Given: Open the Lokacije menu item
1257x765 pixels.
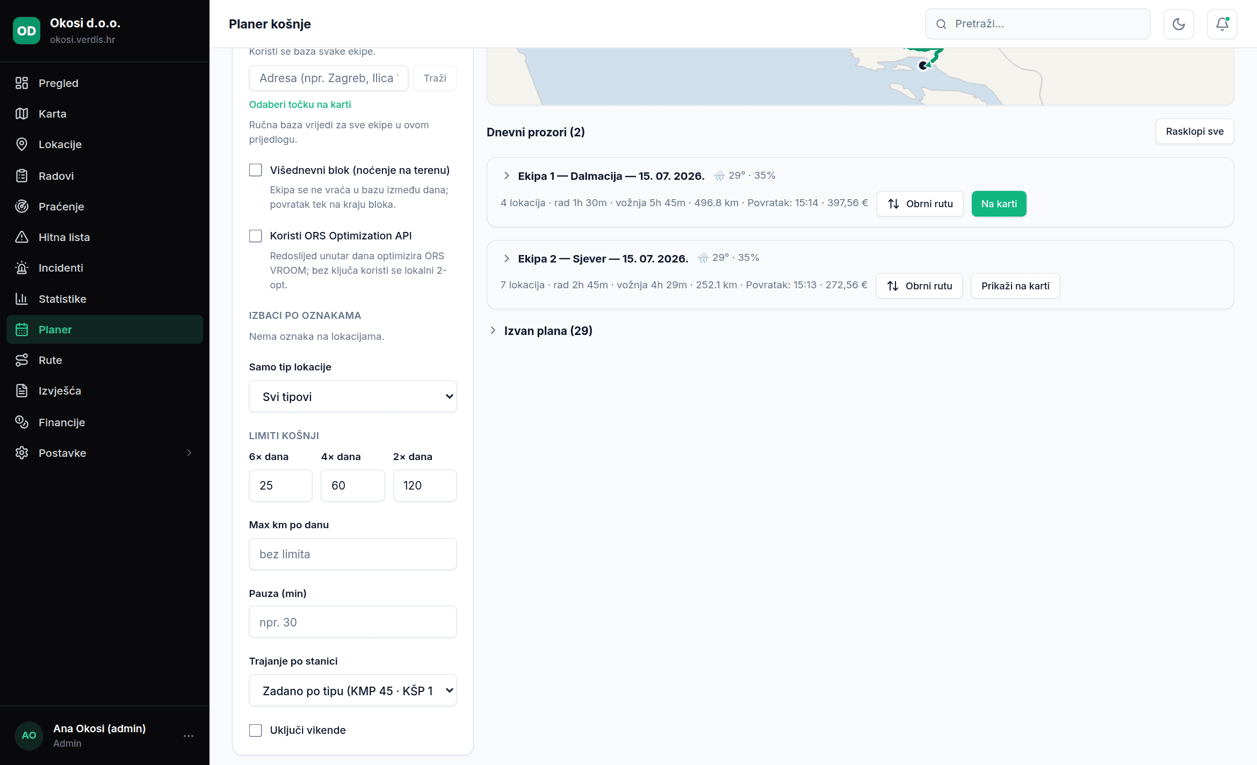Looking at the screenshot, I should 105,144.
